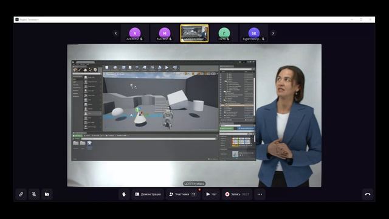Open the Участники participants list
The height and width of the screenshot is (219, 389).
(183, 194)
